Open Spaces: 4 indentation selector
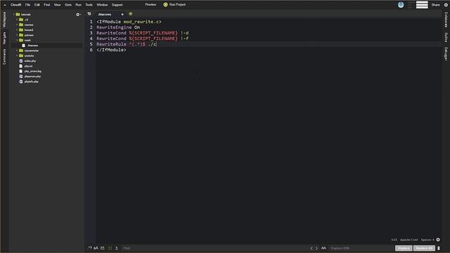The image size is (450, 253). pos(427,240)
